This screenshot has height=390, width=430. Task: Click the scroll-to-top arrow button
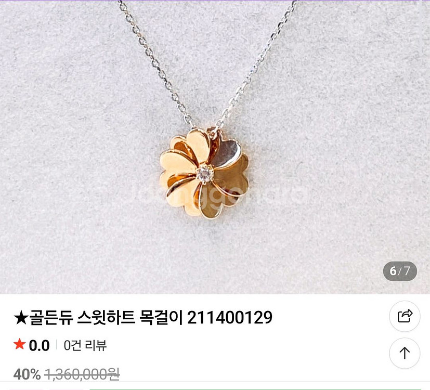pyautogui.click(x=405, y=353)
